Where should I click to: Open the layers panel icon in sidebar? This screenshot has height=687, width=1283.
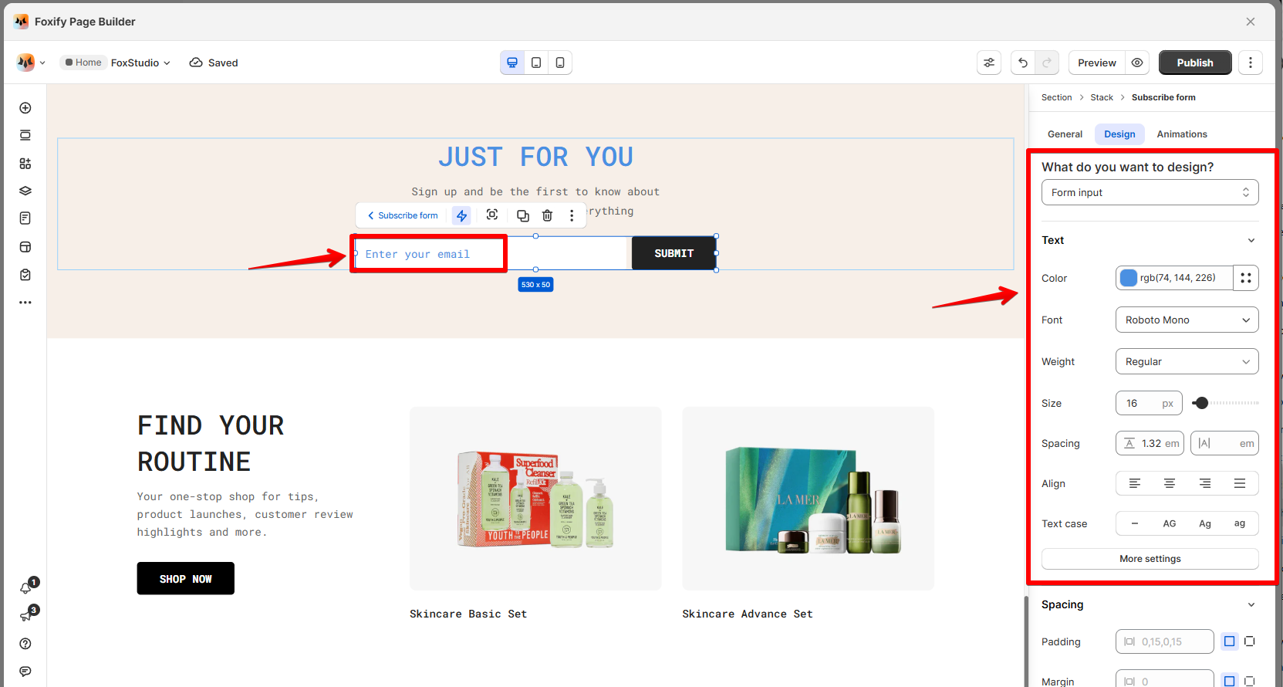coord(25,191)
